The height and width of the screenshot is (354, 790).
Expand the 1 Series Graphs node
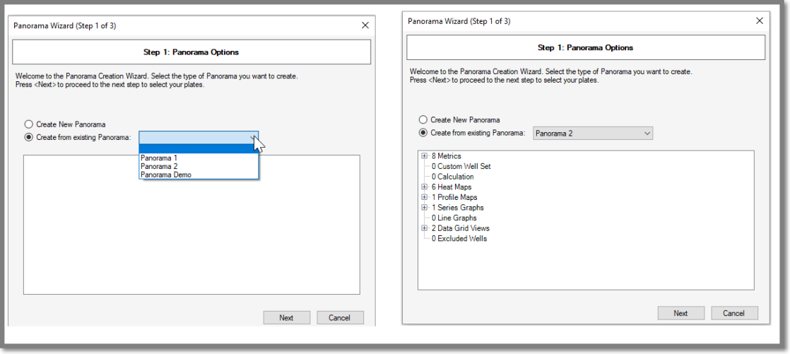424,208
